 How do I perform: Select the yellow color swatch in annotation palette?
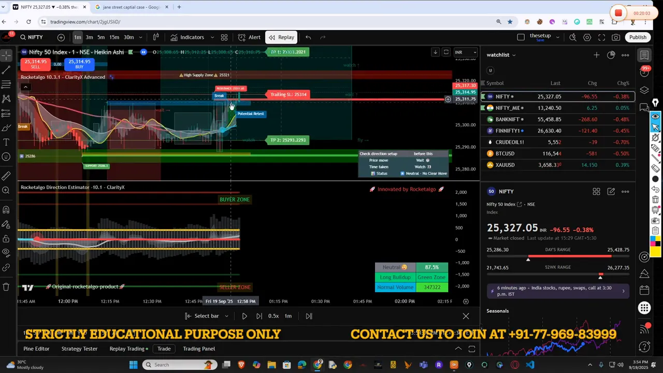[x=655, y=252]
